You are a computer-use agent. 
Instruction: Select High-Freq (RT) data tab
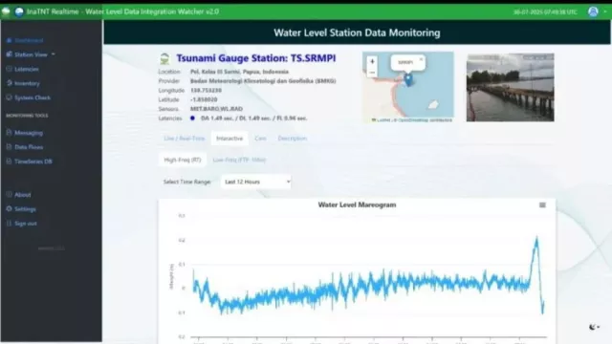point(183,160)
